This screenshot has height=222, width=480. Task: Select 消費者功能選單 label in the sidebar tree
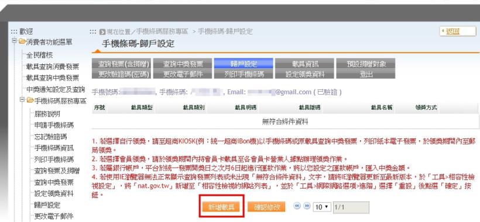point(50,41)
